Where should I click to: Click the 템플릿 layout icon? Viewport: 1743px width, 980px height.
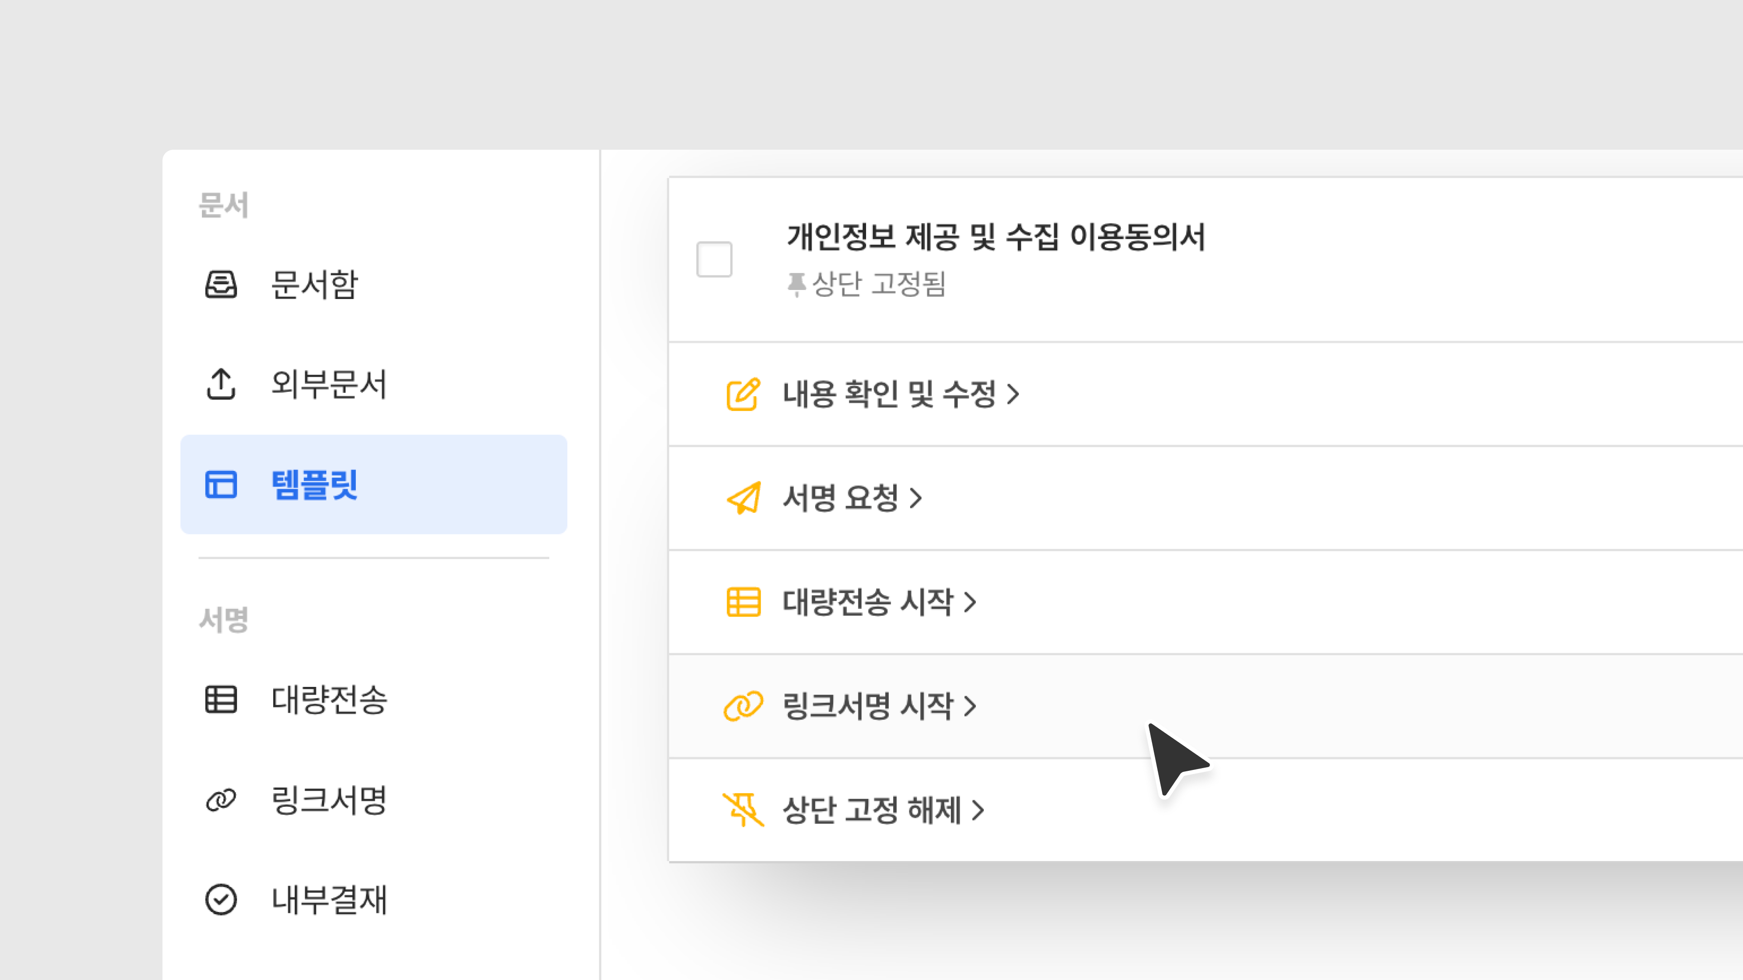pyautogui.click(x=221, y=484)
